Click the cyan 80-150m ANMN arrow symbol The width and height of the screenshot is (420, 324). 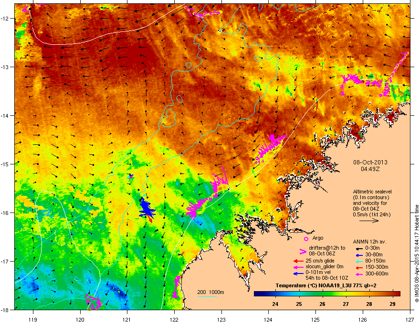(358, 261)
